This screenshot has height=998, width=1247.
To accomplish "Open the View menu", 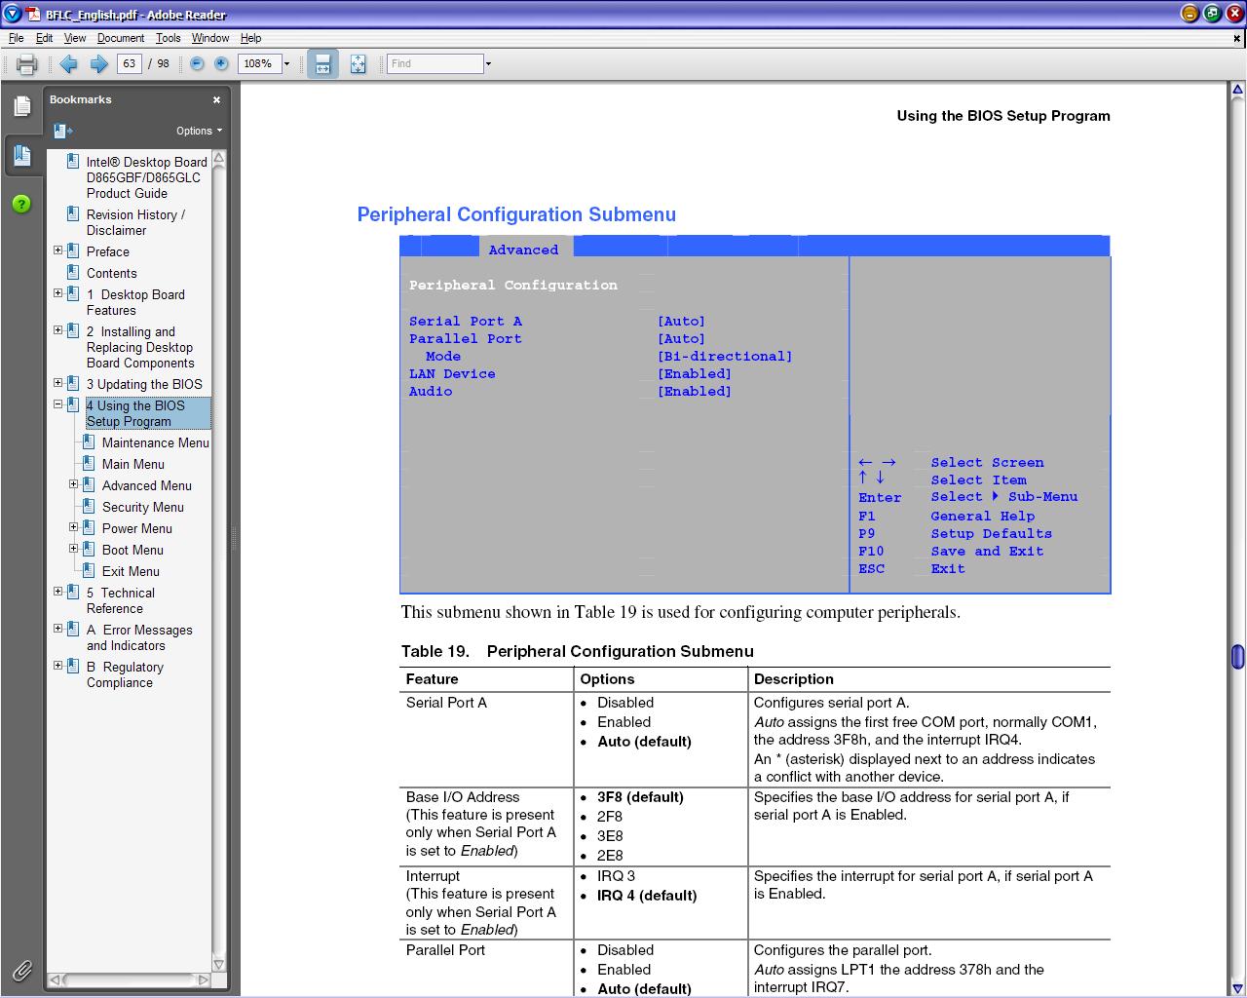I will pos(75,38).
